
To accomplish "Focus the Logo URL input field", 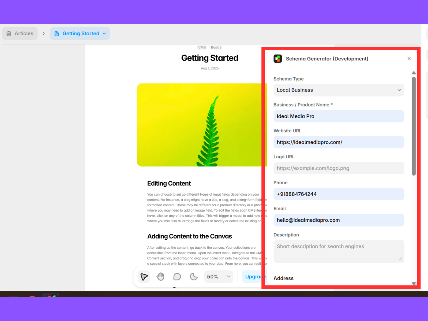I will (x=339, y=168).
